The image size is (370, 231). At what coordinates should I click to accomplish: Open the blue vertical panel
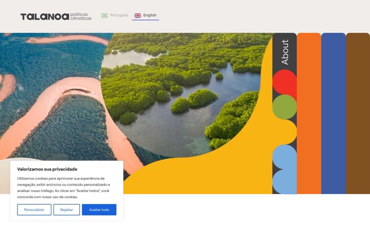[x=333, y=113]
